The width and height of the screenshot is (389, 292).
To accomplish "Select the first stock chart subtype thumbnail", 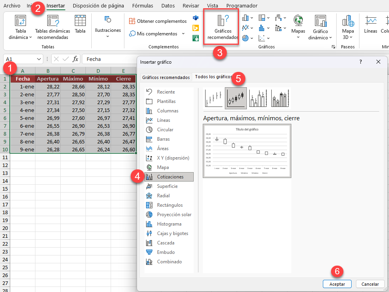I will coord(214,98).
